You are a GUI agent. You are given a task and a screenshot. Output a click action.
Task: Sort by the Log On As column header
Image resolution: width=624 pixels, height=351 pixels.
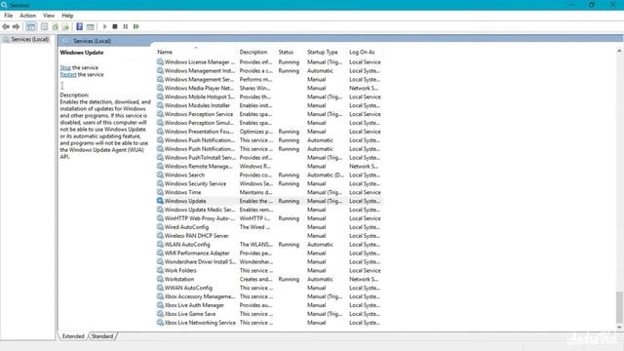pos(362,52)
